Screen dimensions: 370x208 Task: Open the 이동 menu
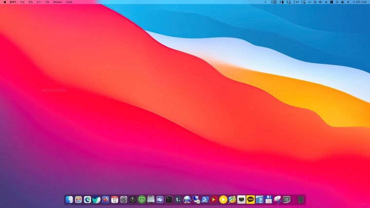(47, 2)
